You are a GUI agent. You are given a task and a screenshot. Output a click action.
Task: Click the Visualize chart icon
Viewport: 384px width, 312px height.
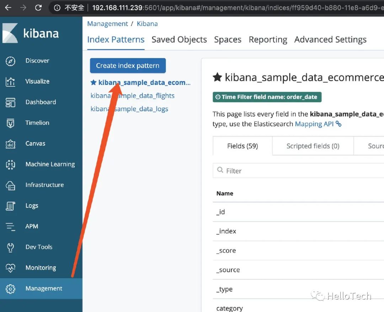pos(11,82)
